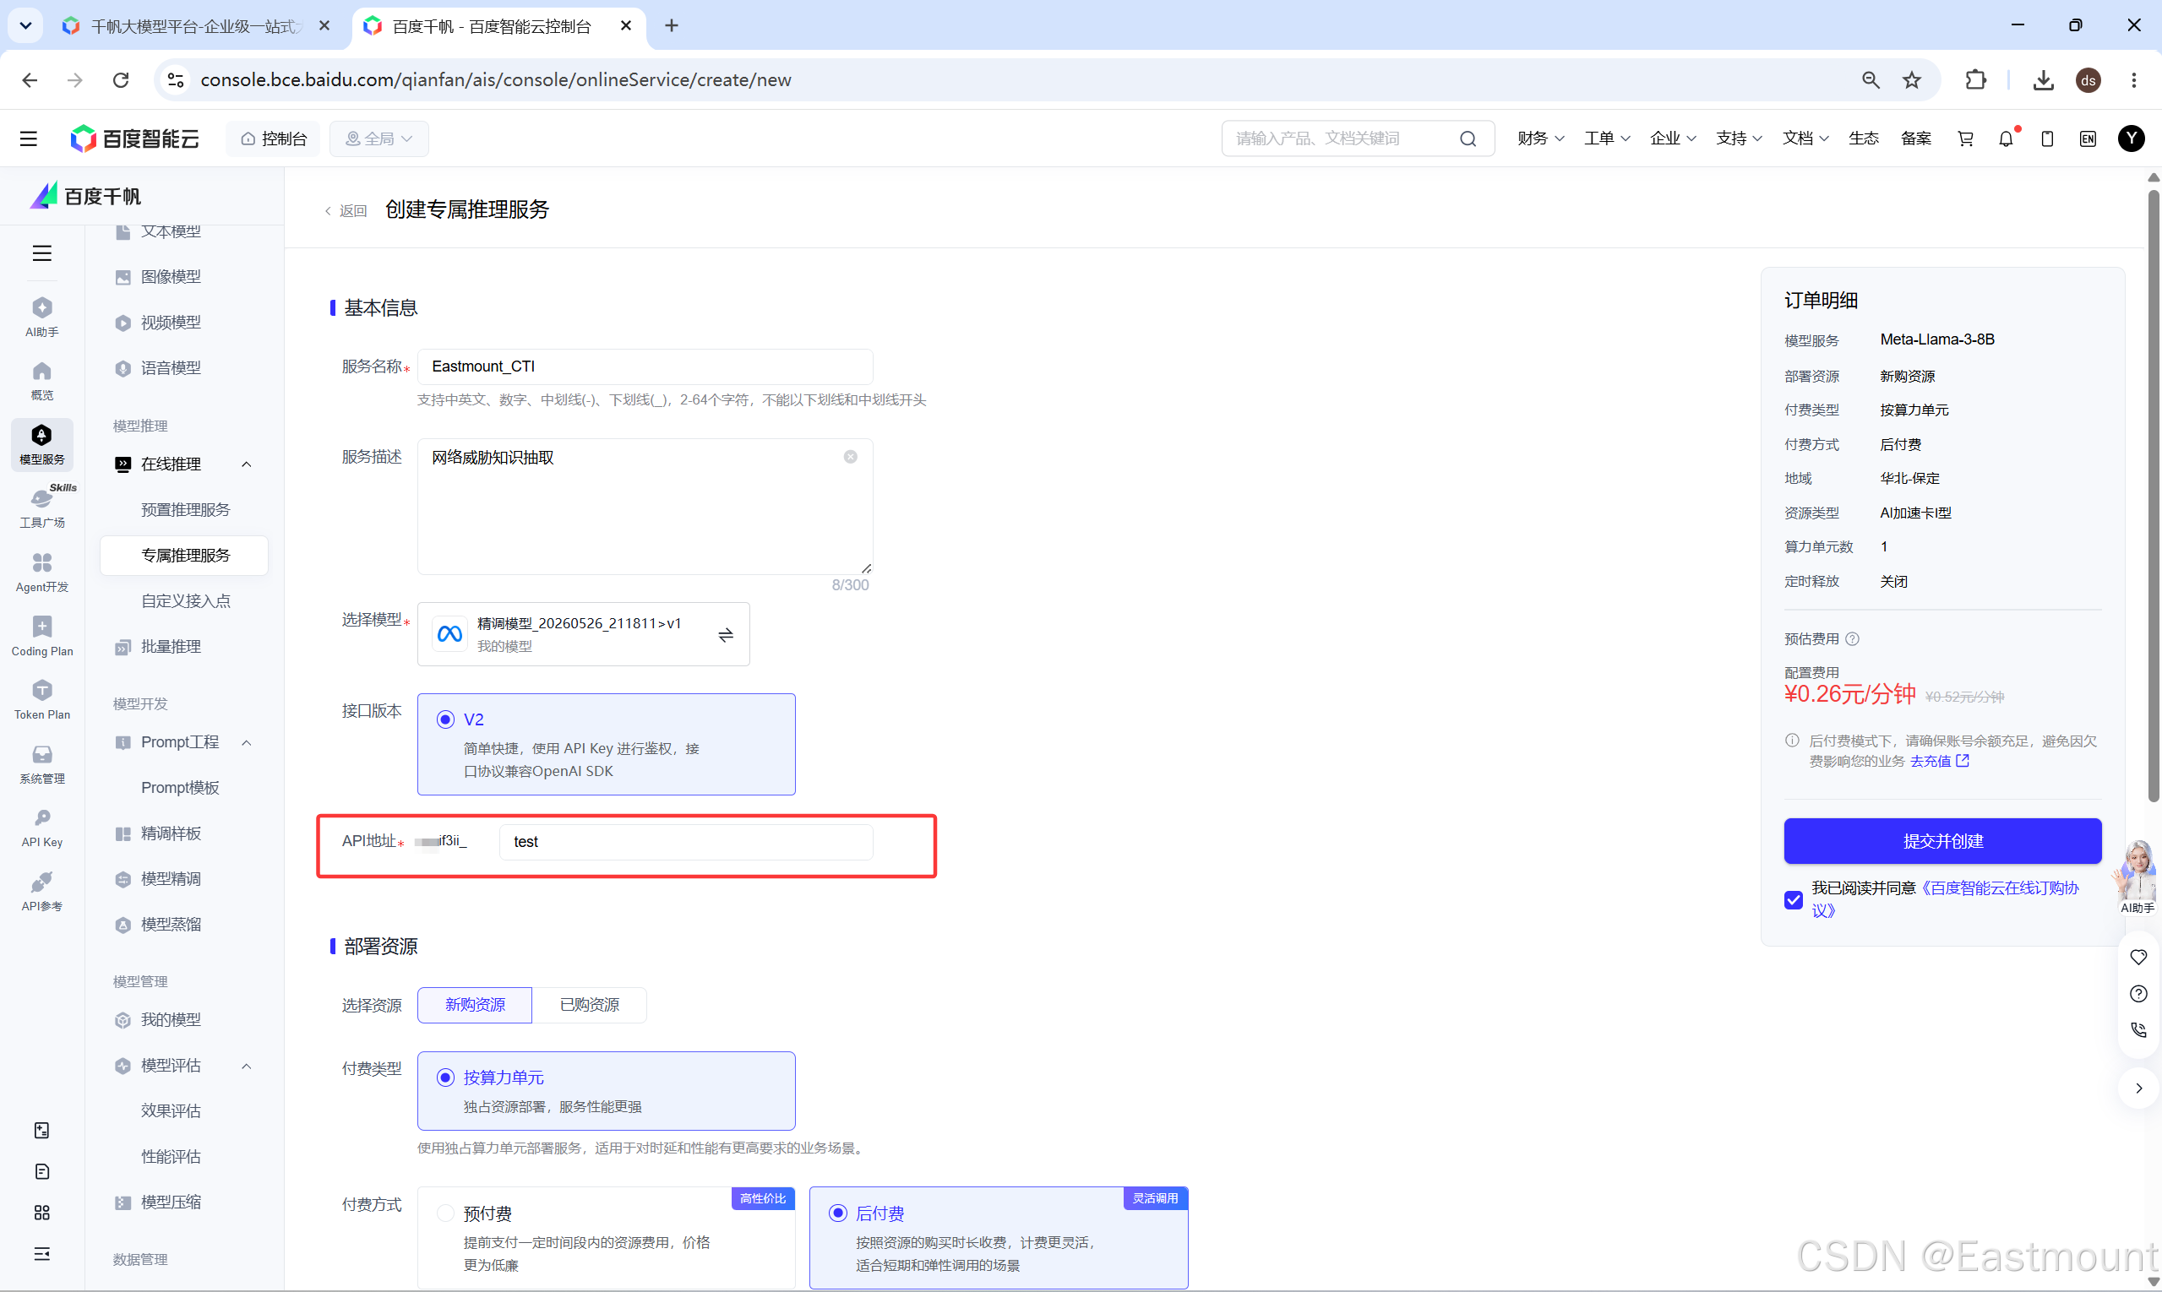
Task: Click the 控制台 button in header
Action: click(274, 139)
